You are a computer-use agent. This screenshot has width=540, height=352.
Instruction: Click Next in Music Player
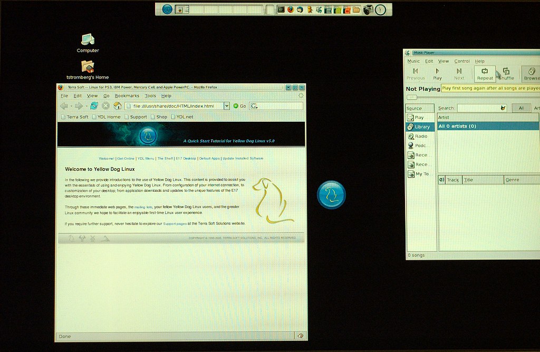[x=459, y=74]
